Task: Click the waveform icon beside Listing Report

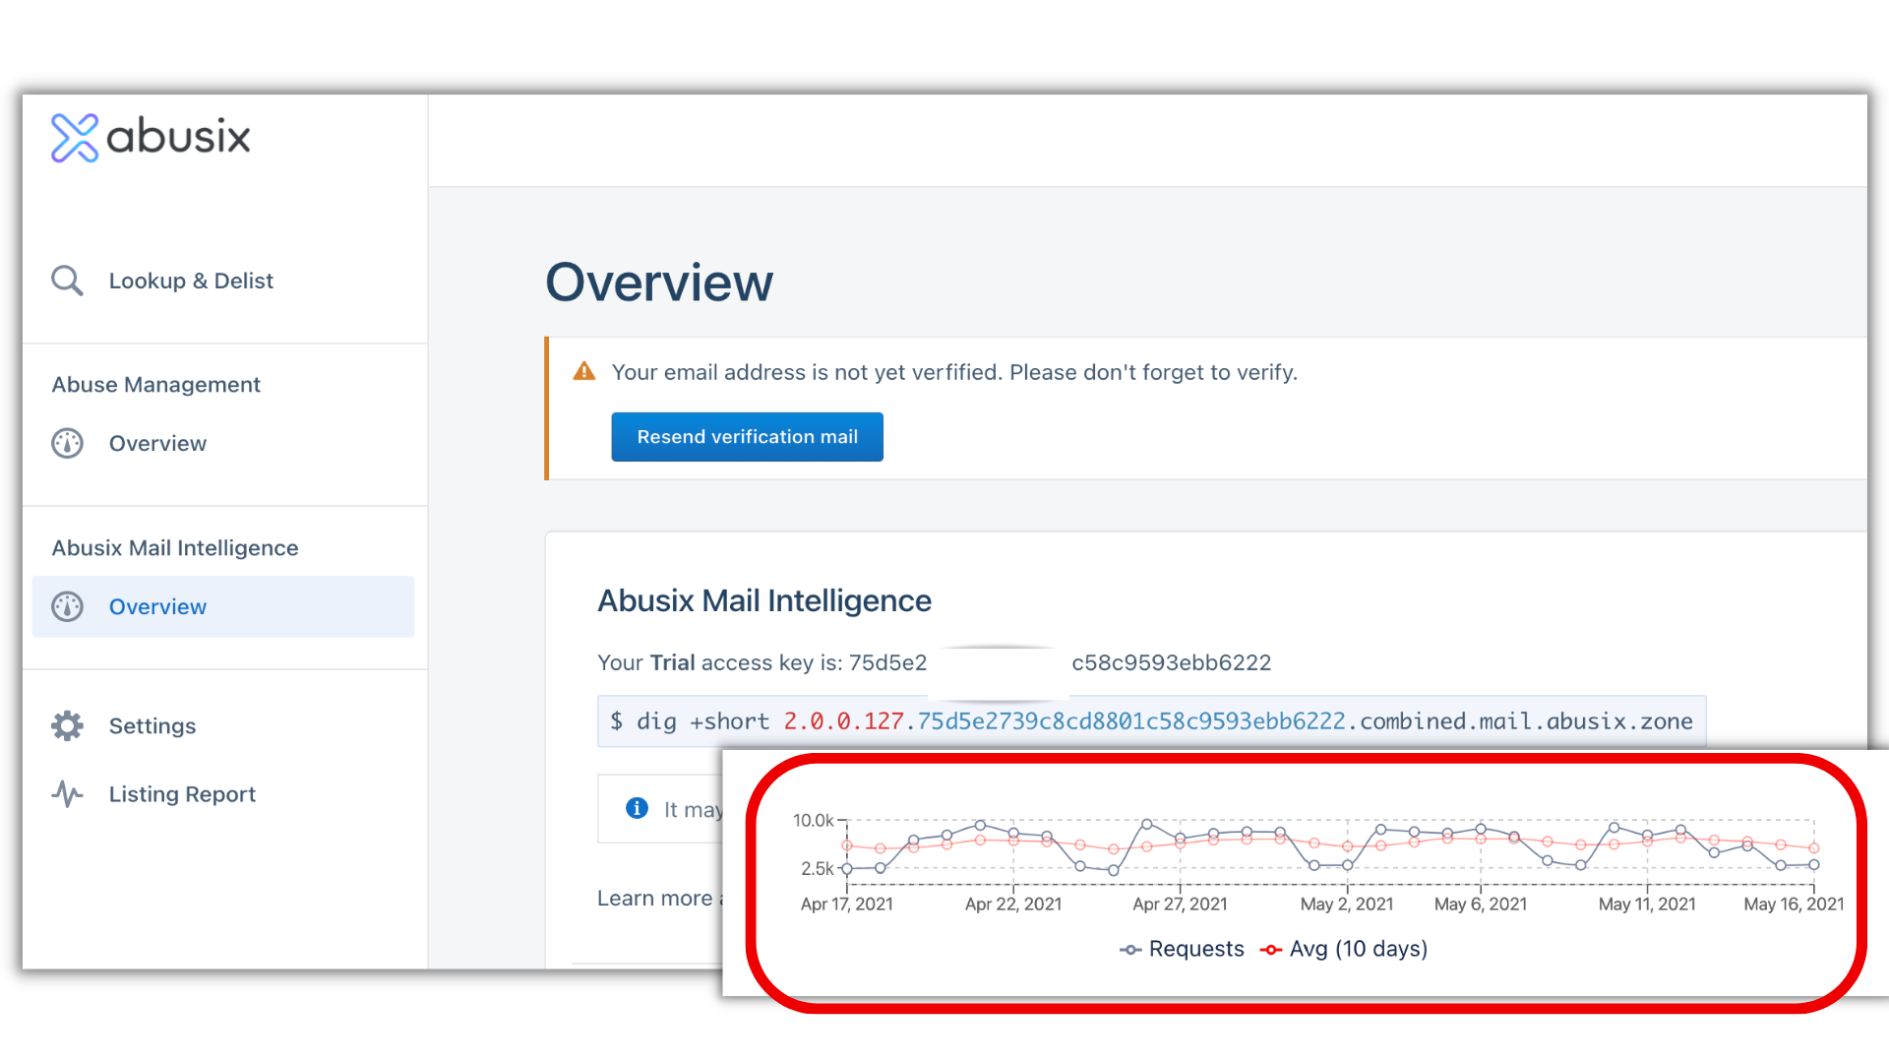Action: 66,793
